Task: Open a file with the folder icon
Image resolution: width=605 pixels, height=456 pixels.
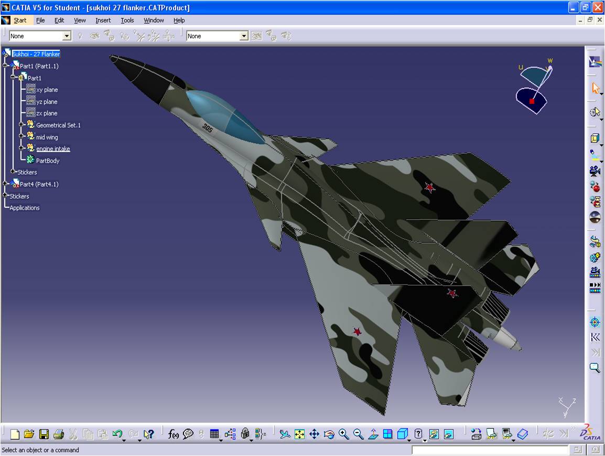Action: pyautogui.click(x=29, y=434)
